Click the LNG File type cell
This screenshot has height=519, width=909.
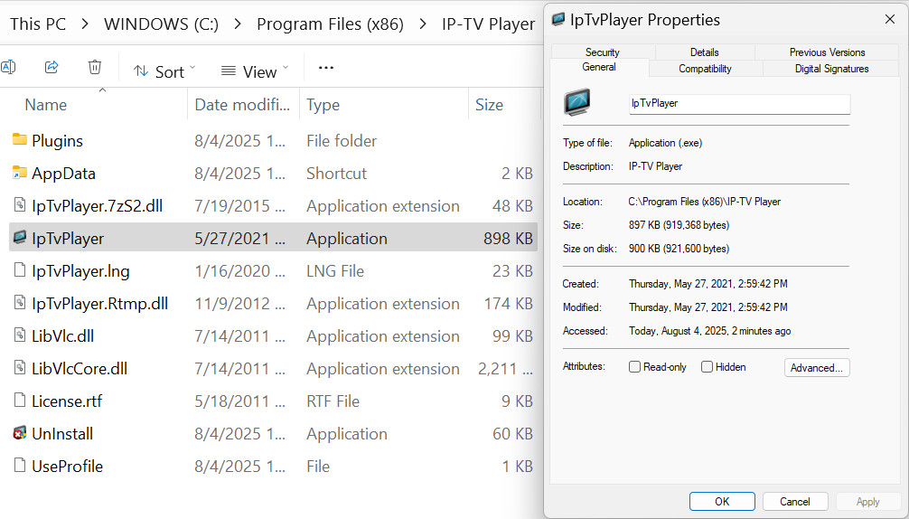click(335, 271)
